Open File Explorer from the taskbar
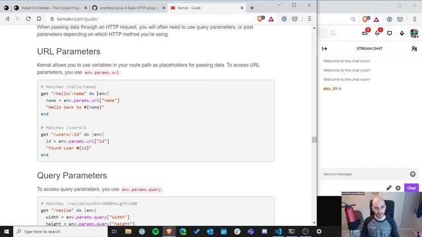The width and height of the screenshot is (422, 237). click(128, 231)
